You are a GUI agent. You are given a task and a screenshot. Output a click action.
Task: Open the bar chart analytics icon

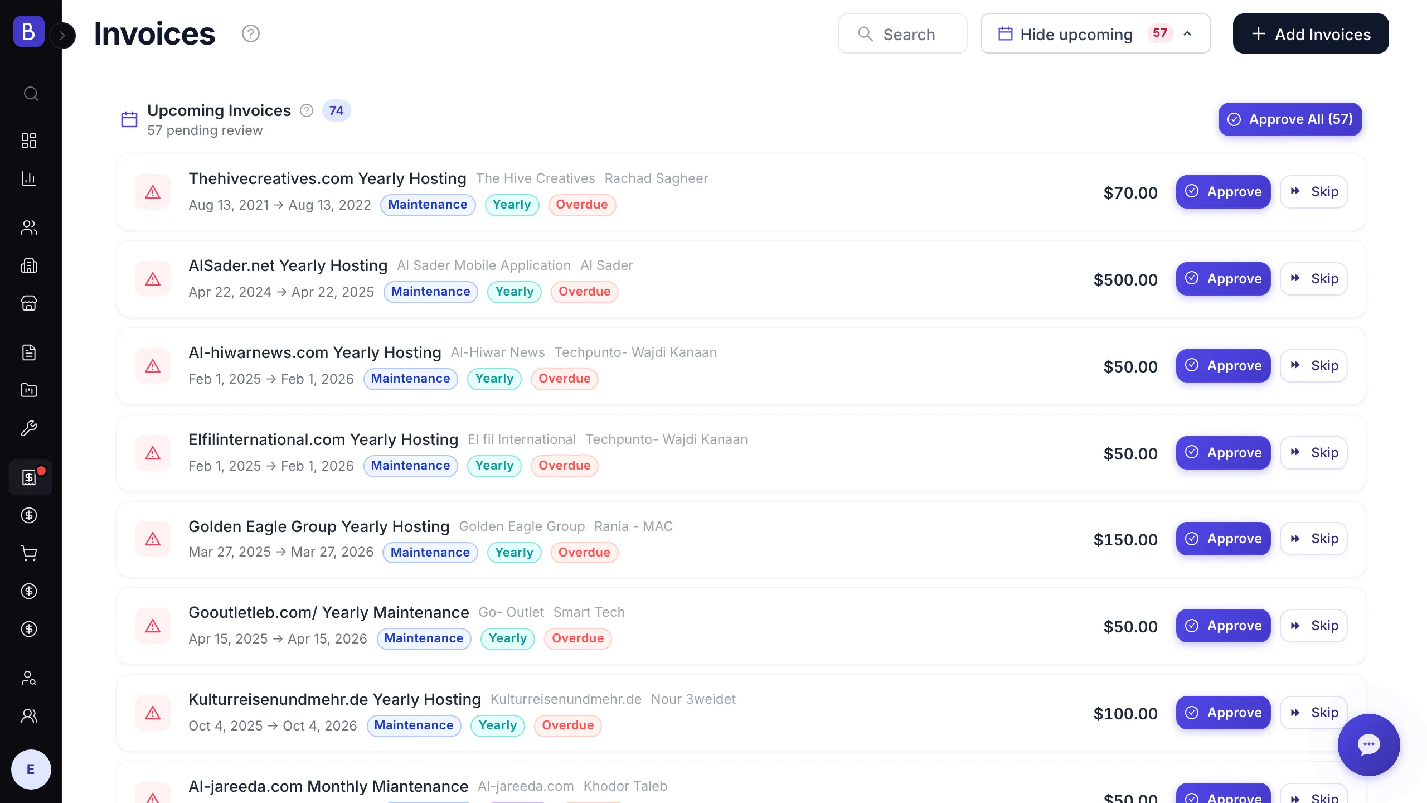(29, 178)
